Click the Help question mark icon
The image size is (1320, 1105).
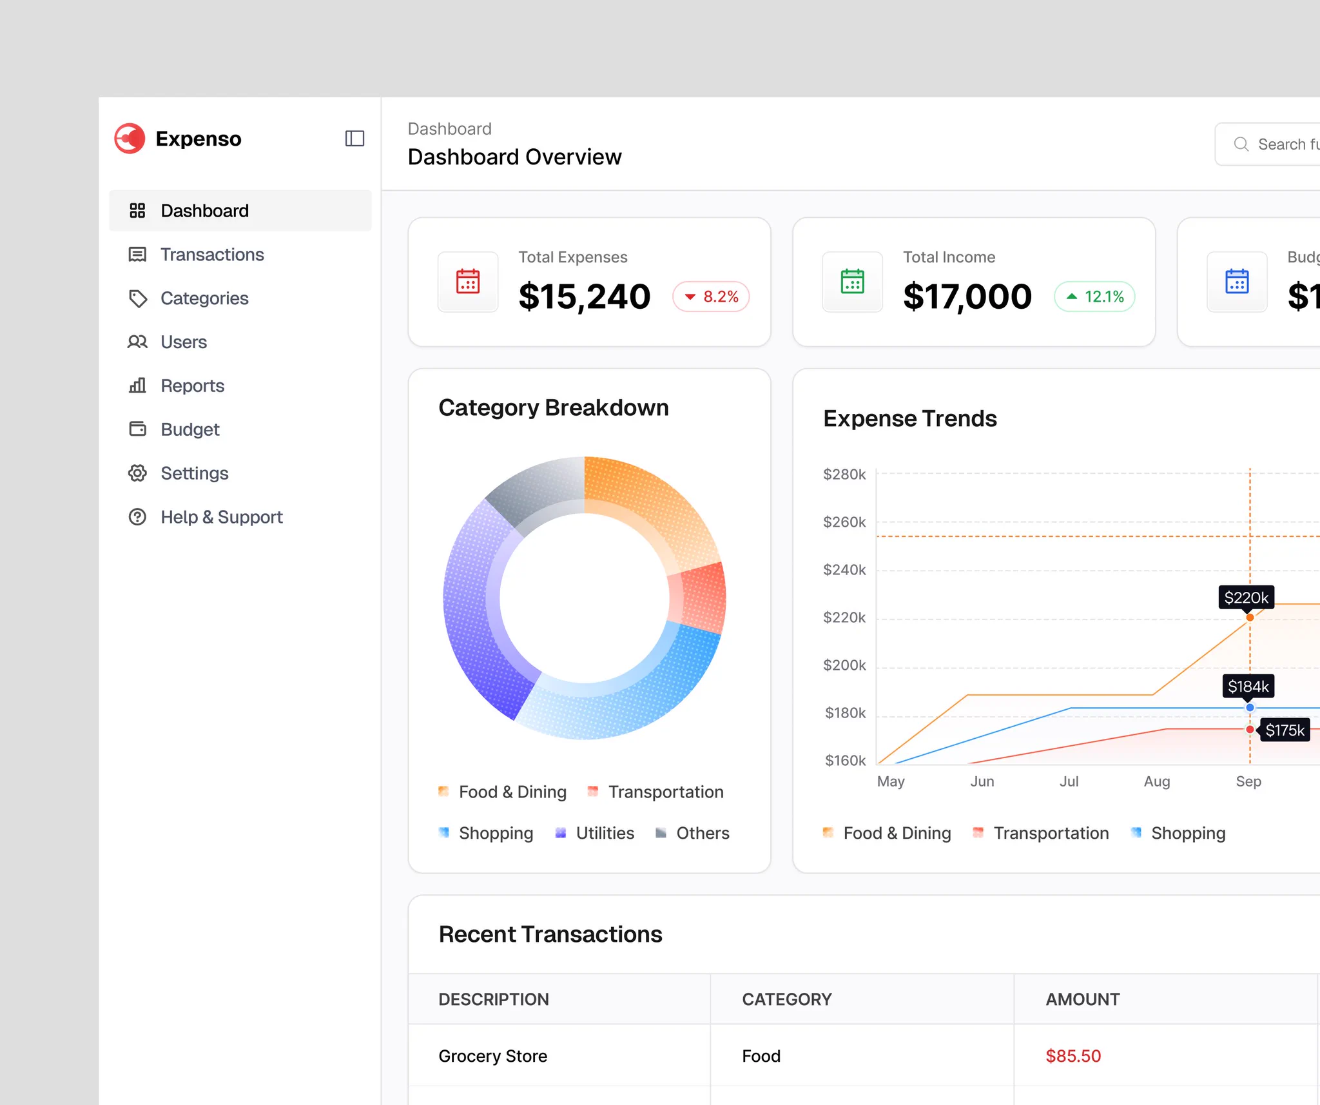tap(137, 517)
